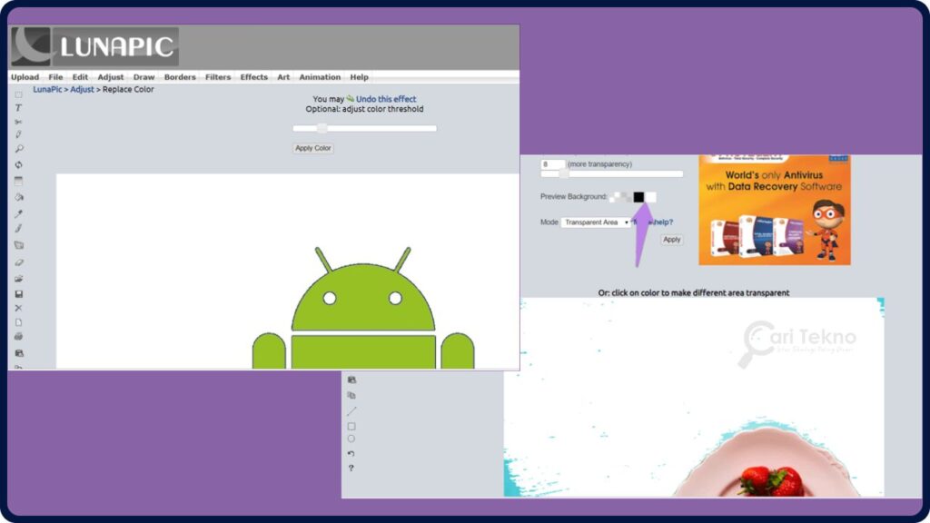Click the "Replace Color" breadcrumb text
The width and height of the screenshot is (930, 523).
(128, 90)
